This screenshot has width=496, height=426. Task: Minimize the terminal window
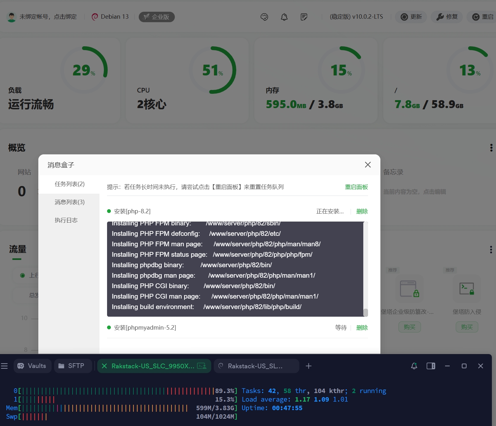[x=447, y=366]
